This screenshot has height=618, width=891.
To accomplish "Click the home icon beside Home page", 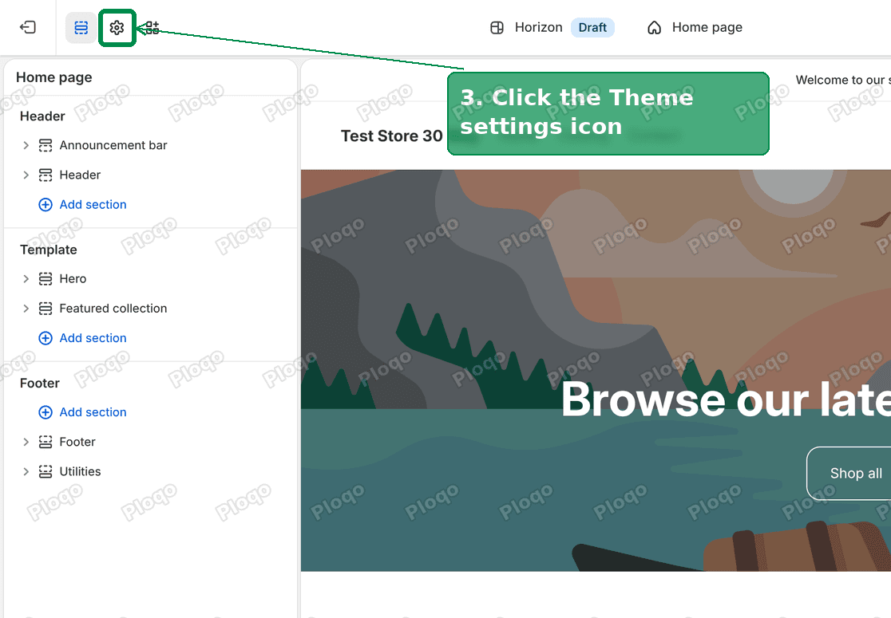I will point(654,27).
